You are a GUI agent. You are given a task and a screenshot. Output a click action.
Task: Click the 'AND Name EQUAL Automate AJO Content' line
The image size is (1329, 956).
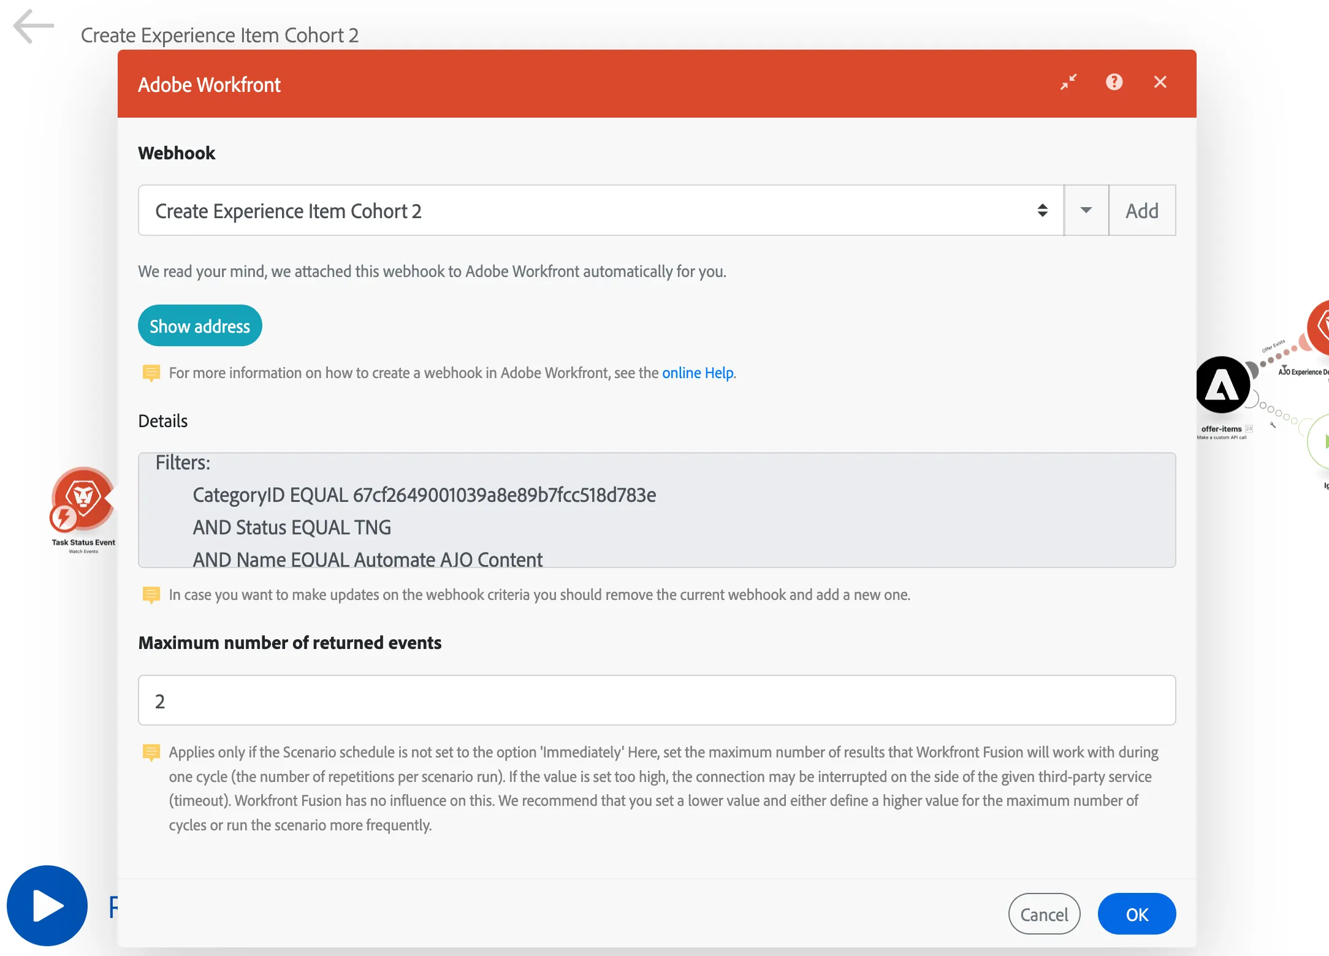point(368,559)
